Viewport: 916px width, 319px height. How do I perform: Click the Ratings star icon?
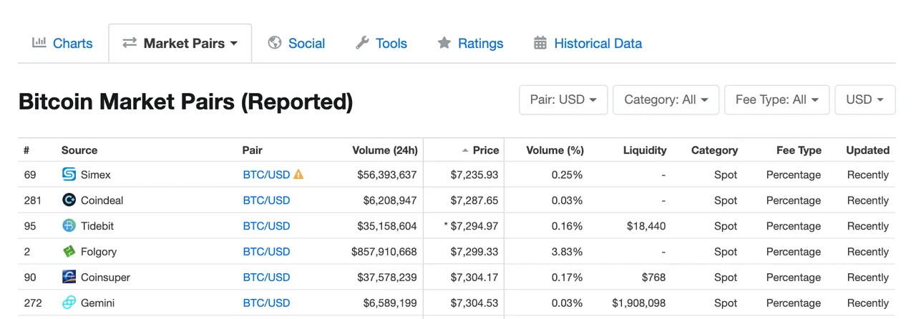(x=444, y=43)
